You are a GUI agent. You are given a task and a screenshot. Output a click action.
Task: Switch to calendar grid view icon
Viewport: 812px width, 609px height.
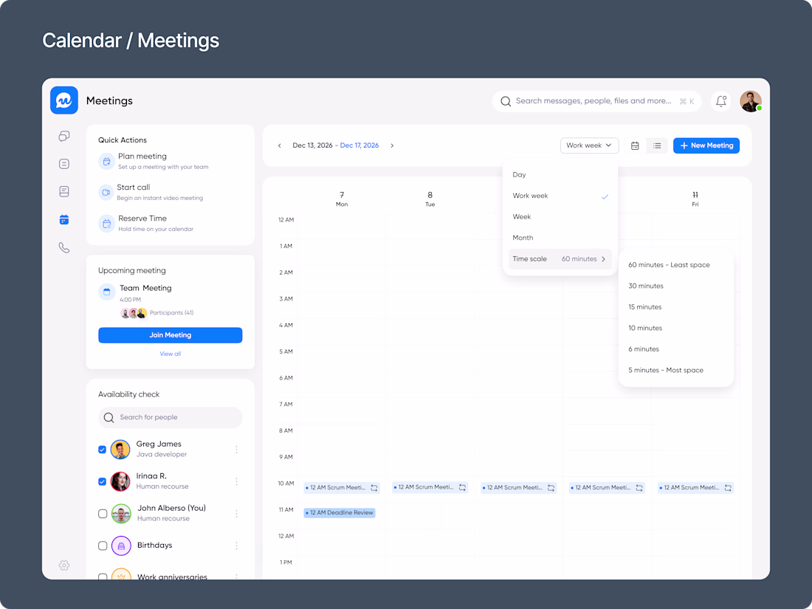(635, 145)
